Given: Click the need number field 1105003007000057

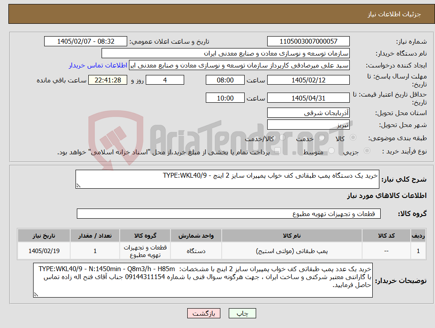Looking at the screenshot, I should click(308, 41).
